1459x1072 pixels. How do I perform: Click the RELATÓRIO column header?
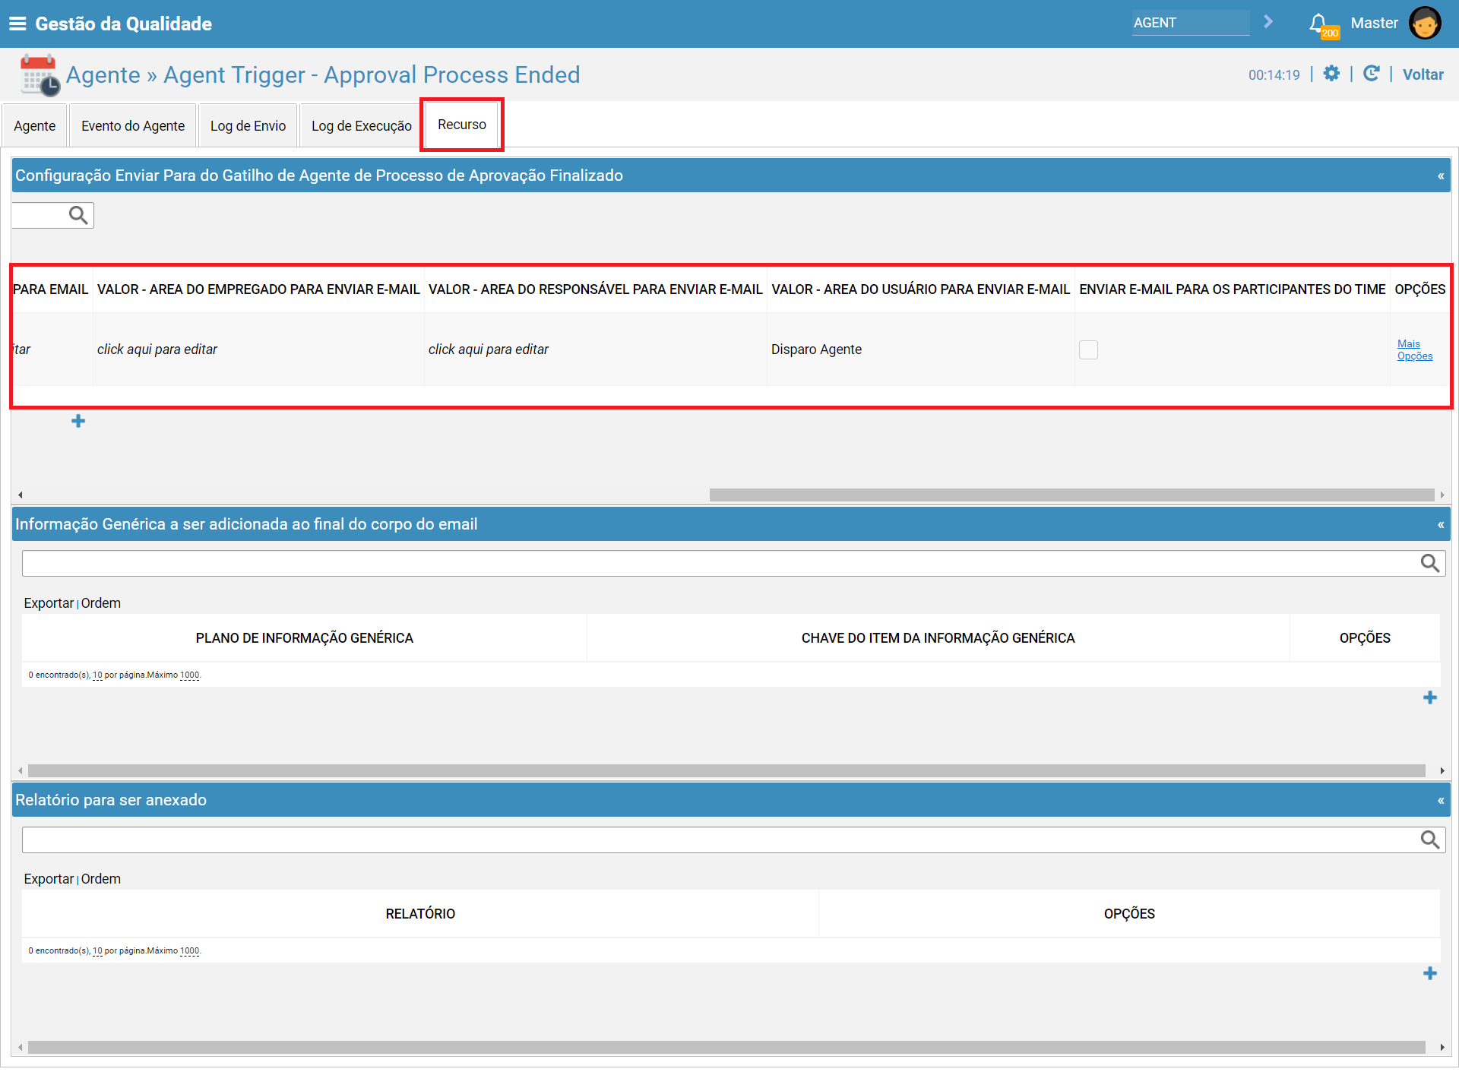pos(420,914)
